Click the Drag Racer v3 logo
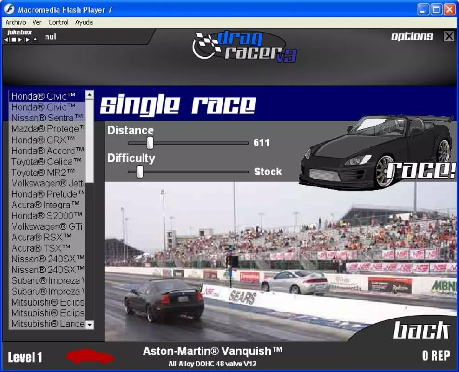The image size is (459, 372). click(x=244, y=46)
